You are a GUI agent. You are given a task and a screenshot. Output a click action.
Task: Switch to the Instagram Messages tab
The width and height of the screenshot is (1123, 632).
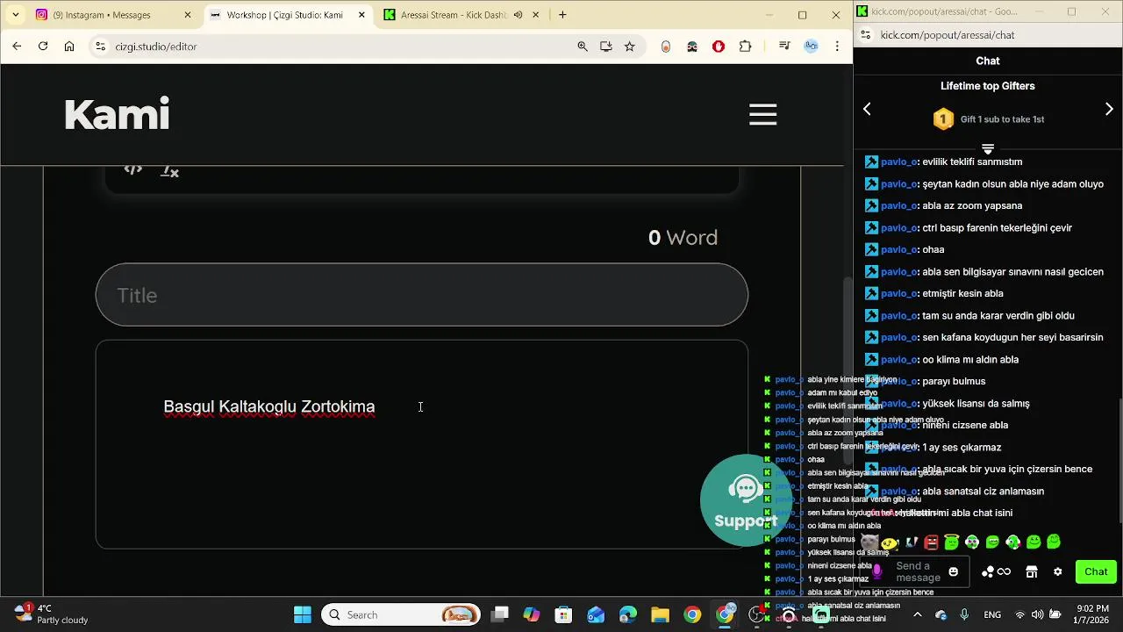point(112,15)
